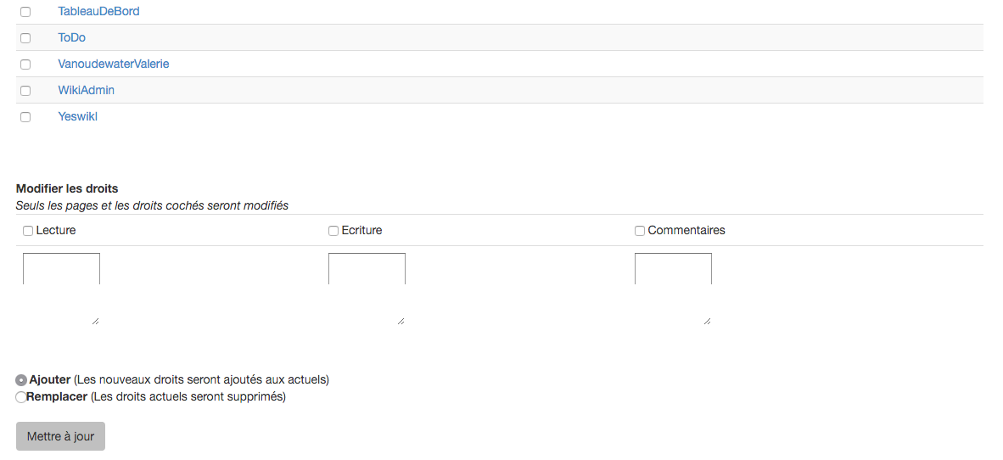Click inside the Commentaires rights text area

coord(673,288)
